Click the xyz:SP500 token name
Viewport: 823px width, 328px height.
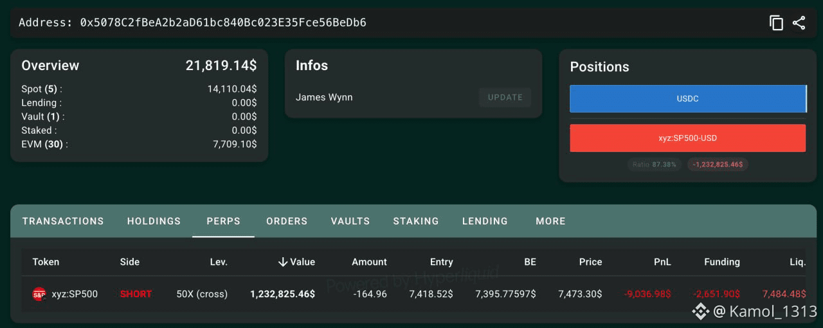(x=75, y=294)
